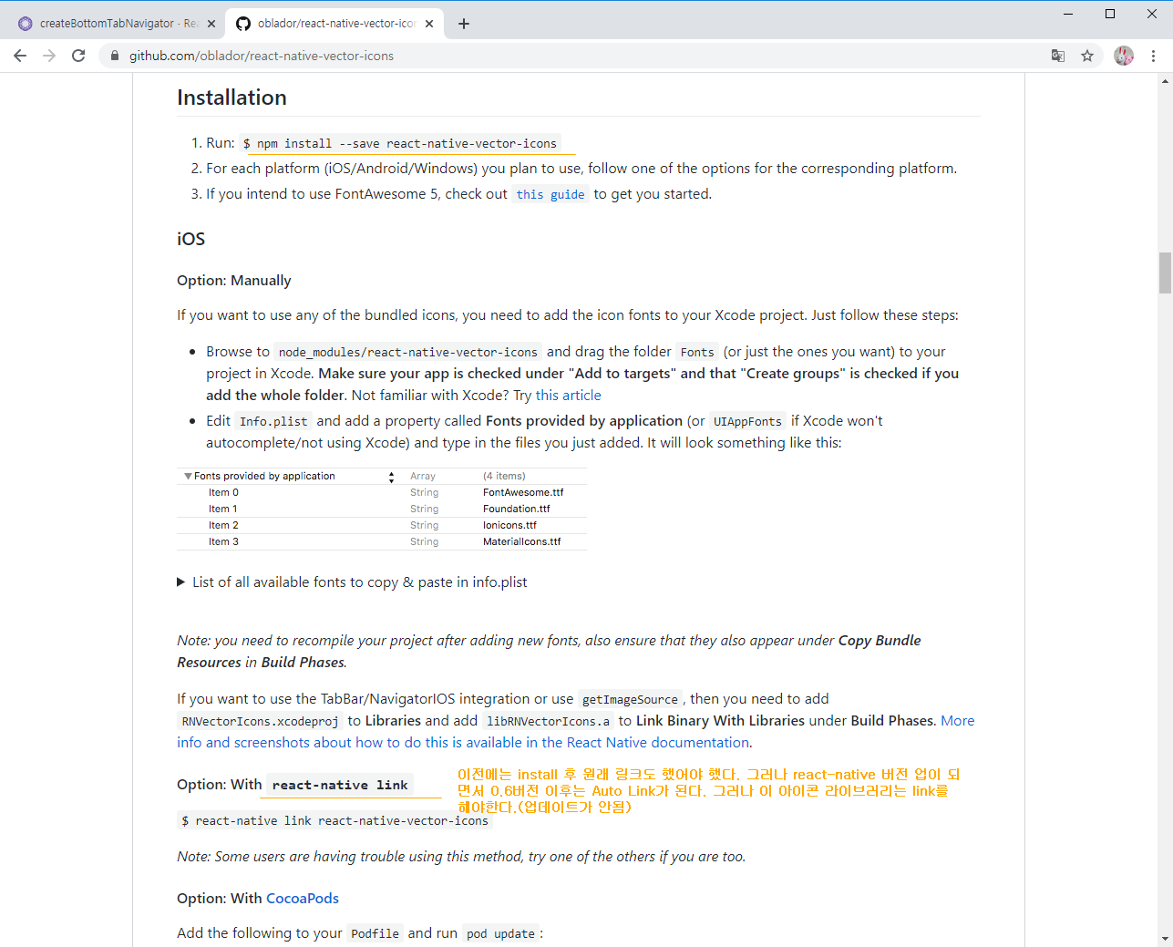Click the plist image stepper arrows

click(x=391, y=477)
